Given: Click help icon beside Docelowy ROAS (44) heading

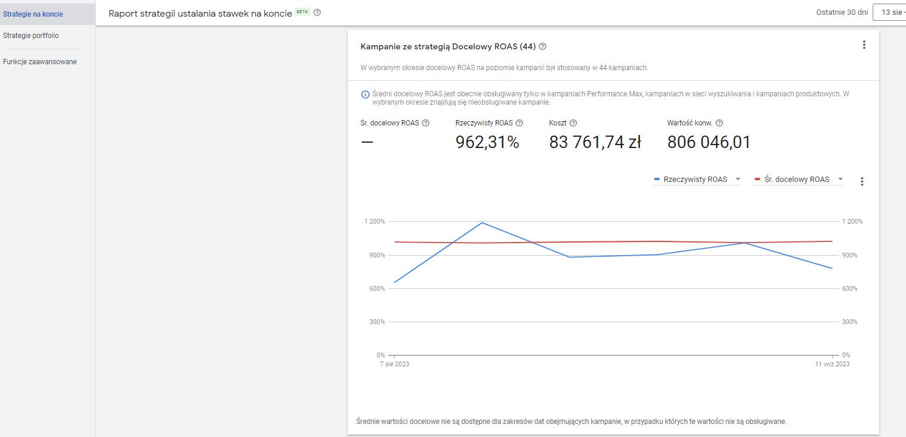Looking at the screenshot, I should point(542,46).
